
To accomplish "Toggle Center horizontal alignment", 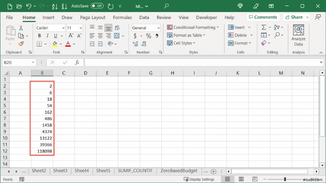I will click(100, 36).
